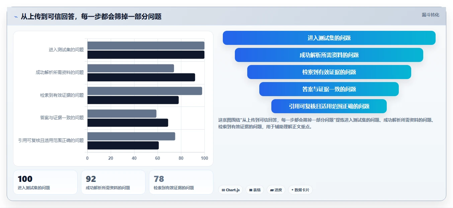Click the value 92 in the data card
Image resolution: width=453 pixels, height=208 pixels.
point(91,179)
